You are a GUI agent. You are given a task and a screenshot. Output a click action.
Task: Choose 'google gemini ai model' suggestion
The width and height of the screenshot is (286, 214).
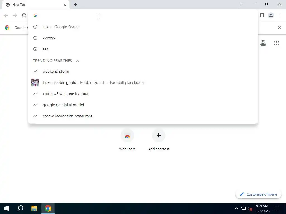[143, 105]
